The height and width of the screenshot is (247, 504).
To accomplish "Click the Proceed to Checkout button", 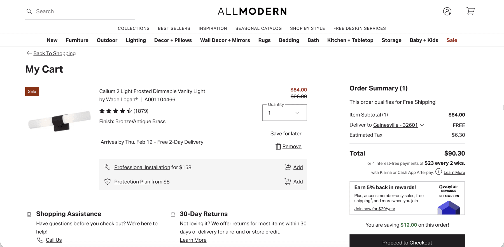I will click(407, 242).
